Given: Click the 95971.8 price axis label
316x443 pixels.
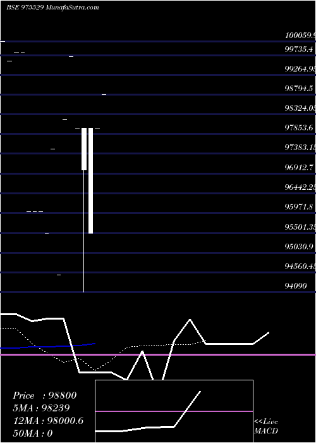Looking at the screenshot, I should [299, 207].
